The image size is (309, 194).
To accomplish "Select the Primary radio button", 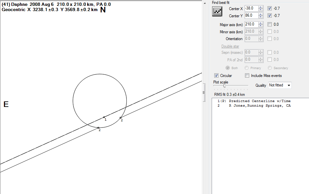I will coord(247,68).
